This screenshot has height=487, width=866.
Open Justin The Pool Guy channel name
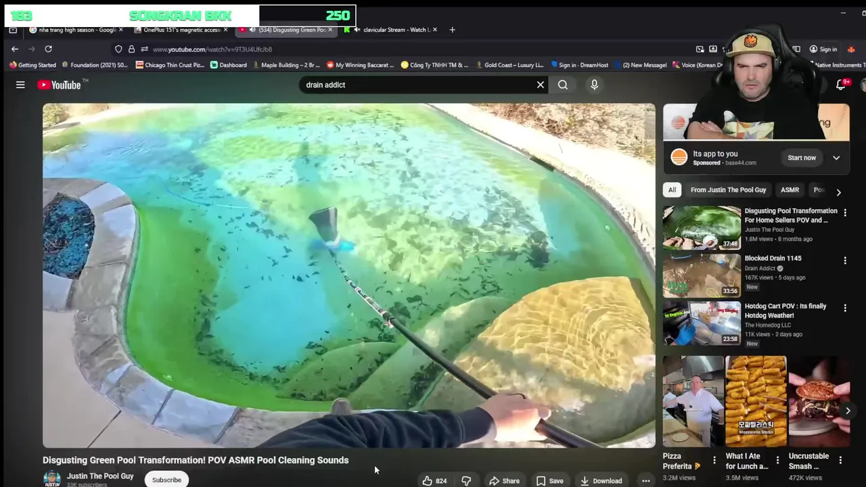point(100,476)
